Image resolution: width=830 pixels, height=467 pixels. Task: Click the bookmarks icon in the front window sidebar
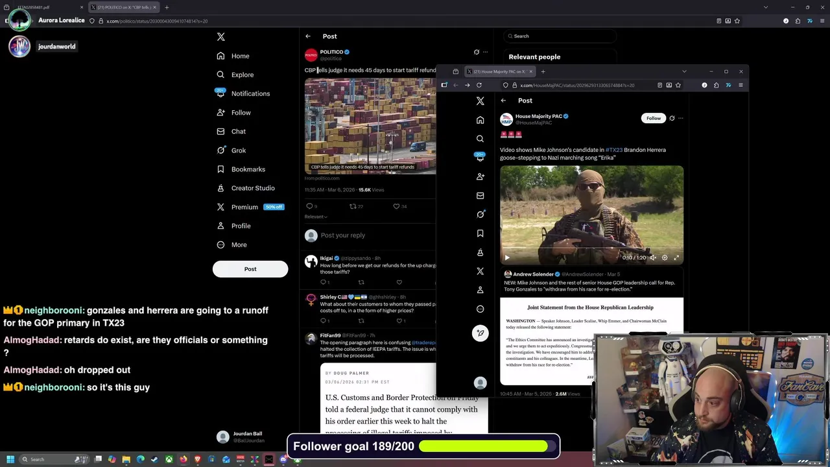click(480, 233)
